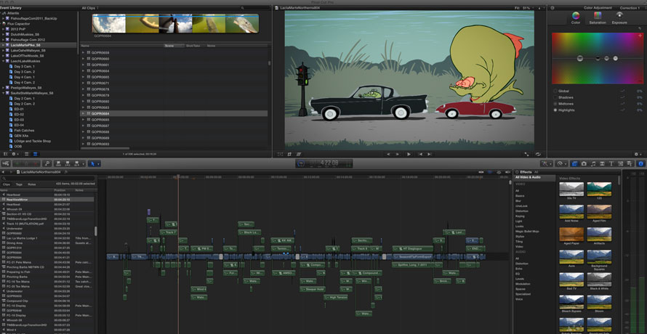Select the Blur effects category
647x334 pixels.
(x=518, y=201)
